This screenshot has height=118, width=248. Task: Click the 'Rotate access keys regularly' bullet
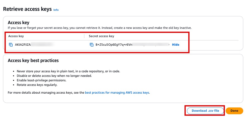click(37, 85)
